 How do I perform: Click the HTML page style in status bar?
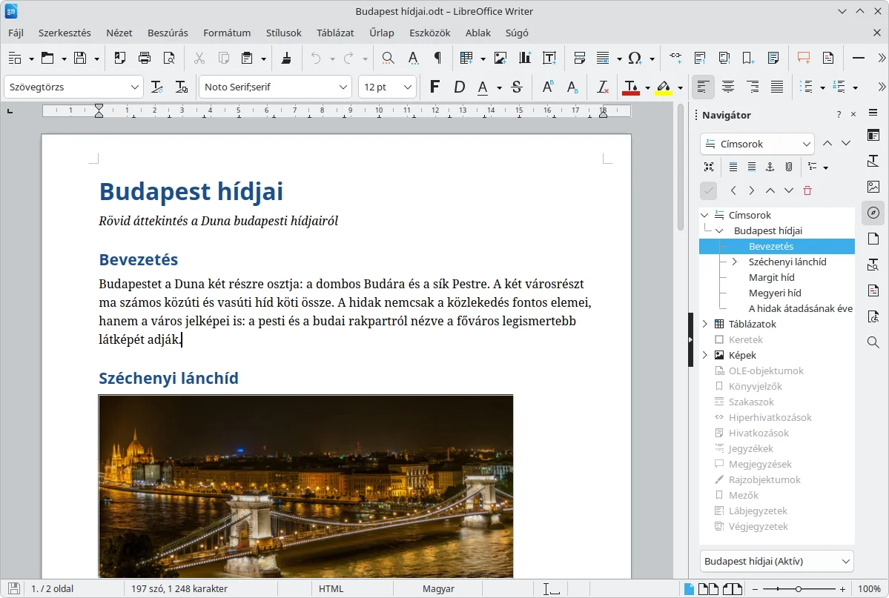[x=331, y=589]
